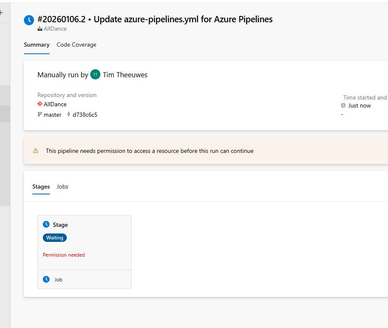This screenshot has height=328, width=388.
Task: Open the AllDance pipeline link under title
Action: tap(55, 29)
